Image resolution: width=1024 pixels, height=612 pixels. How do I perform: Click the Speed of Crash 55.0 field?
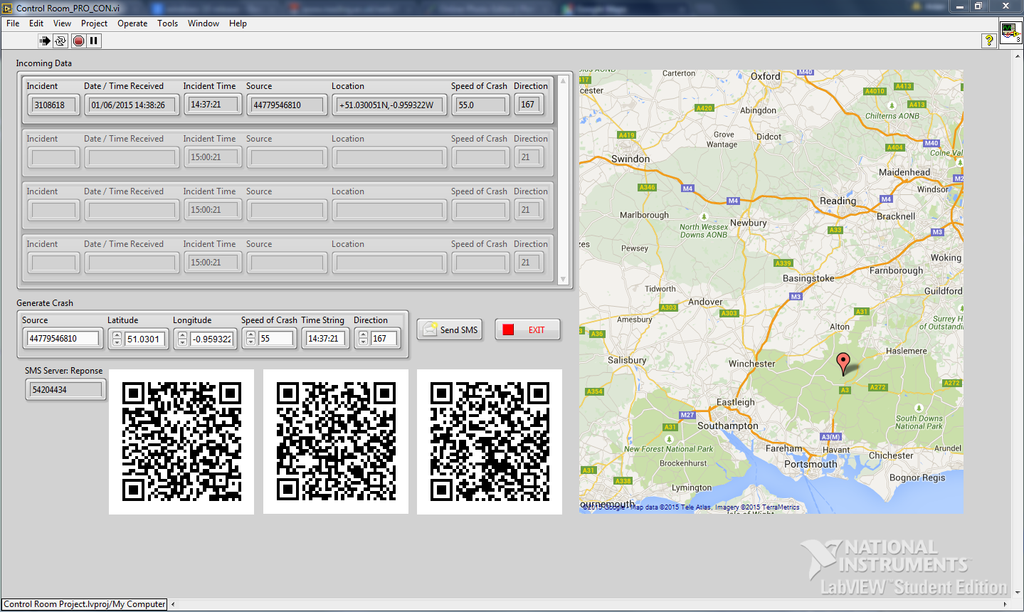coord(480,105)
